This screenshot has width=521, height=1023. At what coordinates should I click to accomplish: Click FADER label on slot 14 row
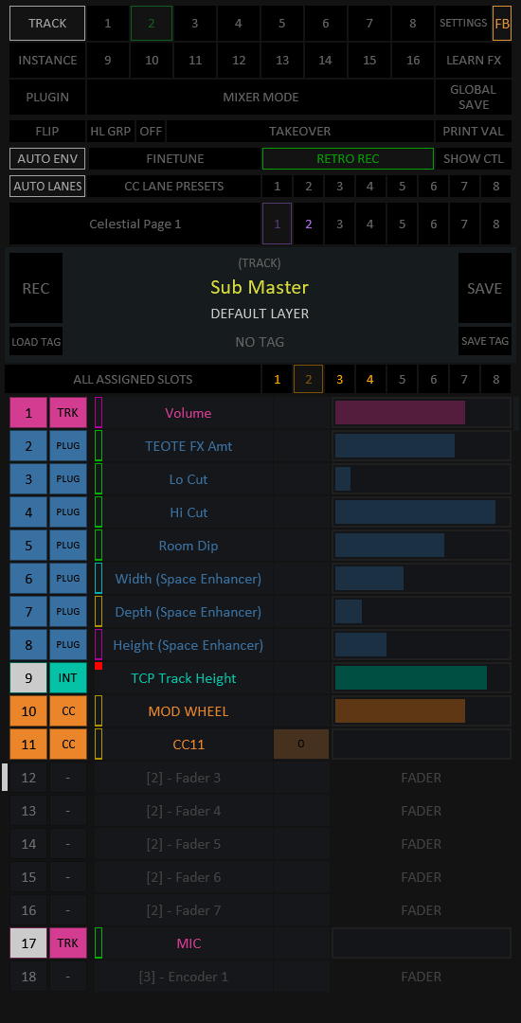point(422,844)
